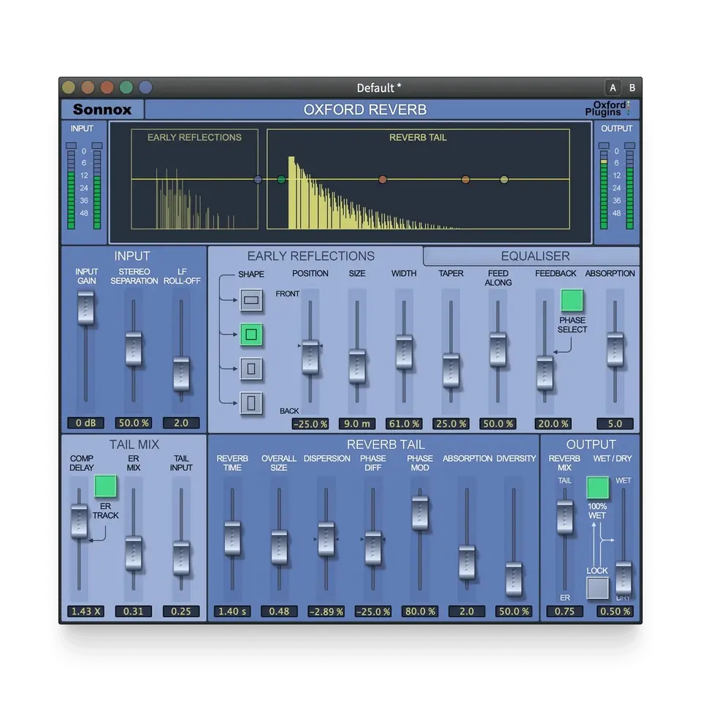The image size is (701, 701).
Task: Toggle ER Track in the Tail Mix section
Action: (104, 487)
